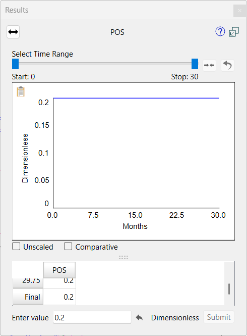Enable the Unscaled checkbox

pyautogui.click(x=16, y=247)
